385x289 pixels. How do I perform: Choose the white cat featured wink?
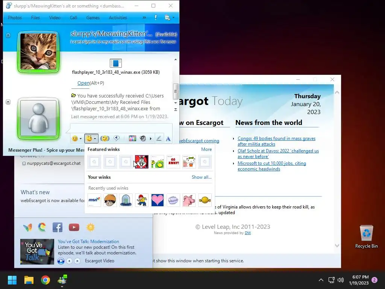tap(189, 162)
